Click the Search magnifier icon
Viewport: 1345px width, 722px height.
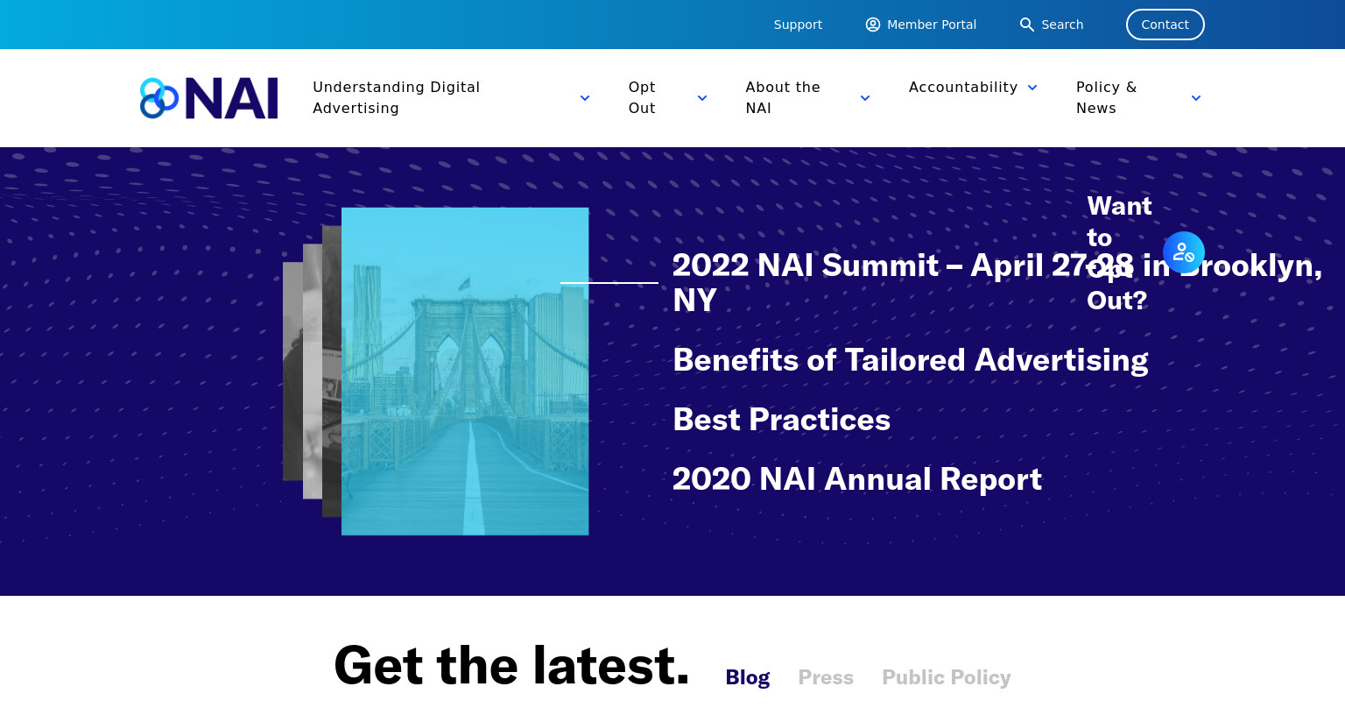[1027, 25]
